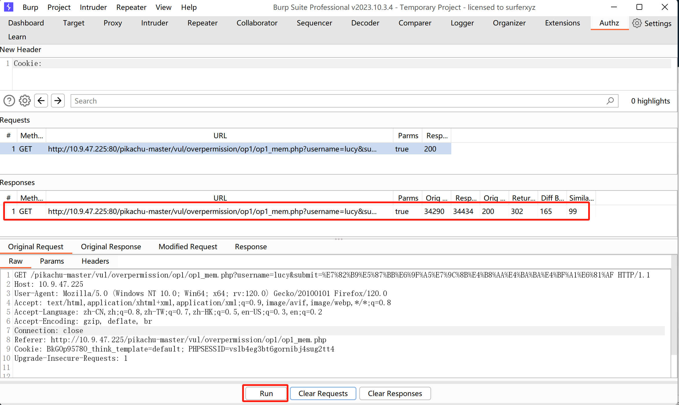Switch to the Dashboard tab

(x=26, y=23)
